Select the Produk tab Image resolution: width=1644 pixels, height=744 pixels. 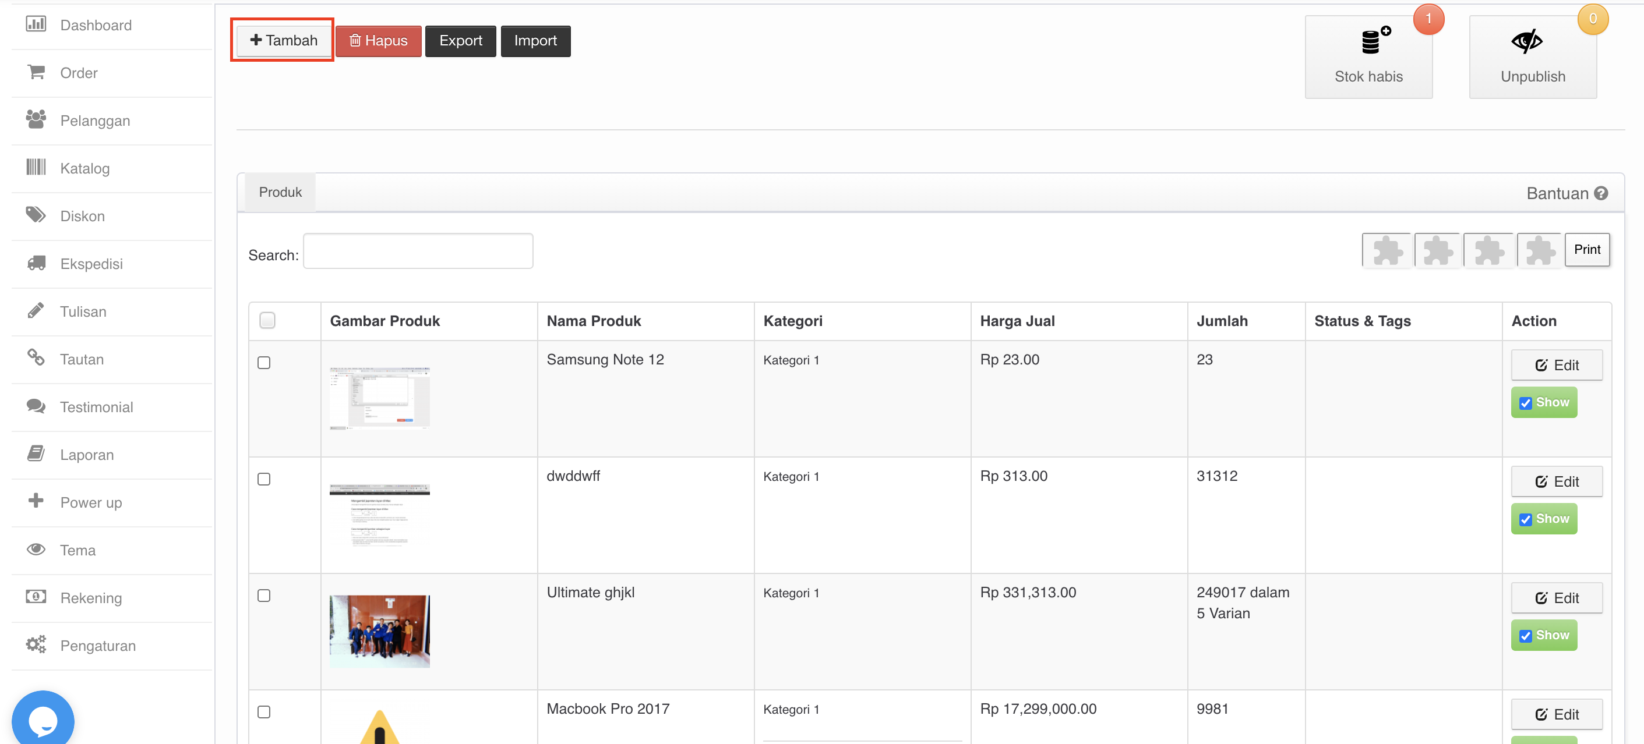(280, 192)
